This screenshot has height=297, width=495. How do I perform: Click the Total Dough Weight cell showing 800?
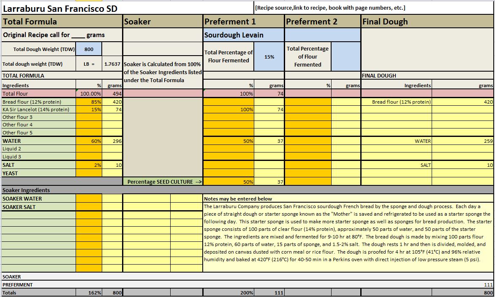(89, 49)
